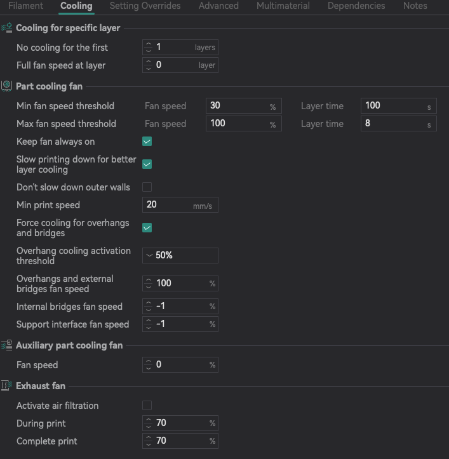The image size is (449, 459).
Task: Increase Auxiliary fan speed with up arrow
Action: click(149, 361)
